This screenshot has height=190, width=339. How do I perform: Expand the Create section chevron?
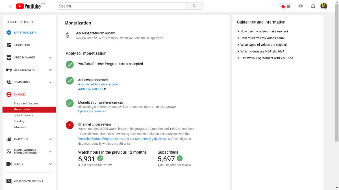click(x=50, y=164)
